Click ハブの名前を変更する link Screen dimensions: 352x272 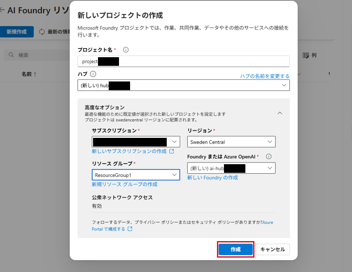tap(265, 76)
